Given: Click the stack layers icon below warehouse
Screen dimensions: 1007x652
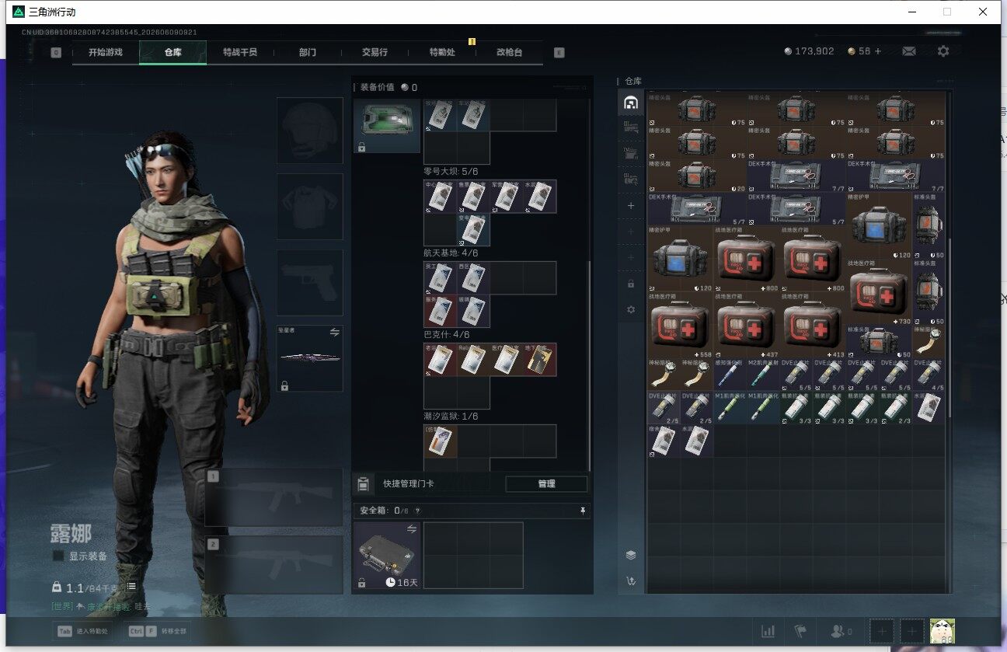Looking at the screenshot, I should (631, 555).
